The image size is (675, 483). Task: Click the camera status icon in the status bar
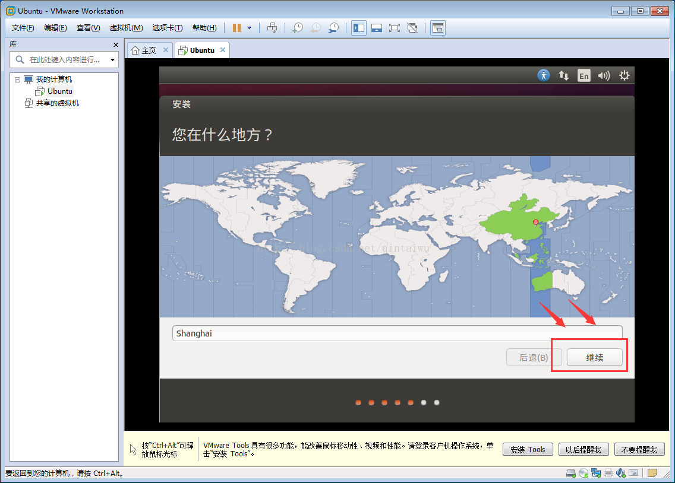(x=633, y=473)
